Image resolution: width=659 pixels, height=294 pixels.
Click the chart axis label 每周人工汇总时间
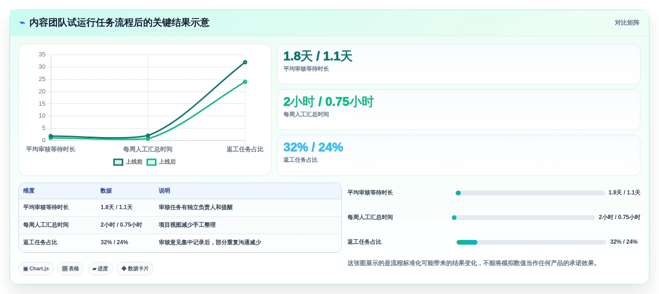148,149
